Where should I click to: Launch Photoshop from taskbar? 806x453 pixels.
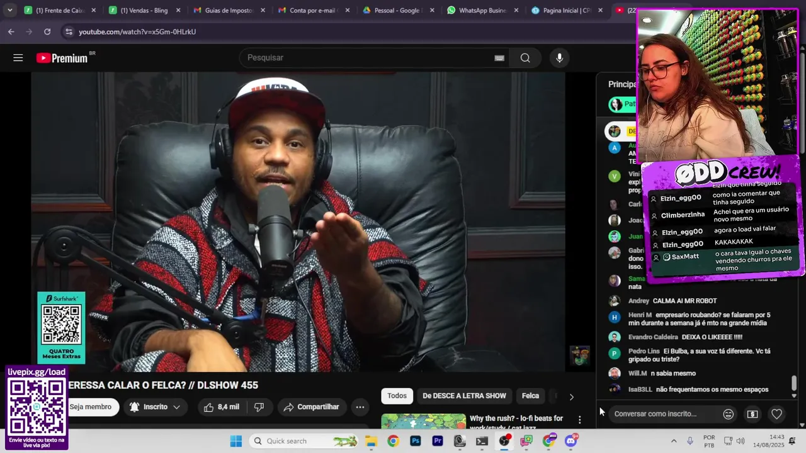(x=415, y=441)
